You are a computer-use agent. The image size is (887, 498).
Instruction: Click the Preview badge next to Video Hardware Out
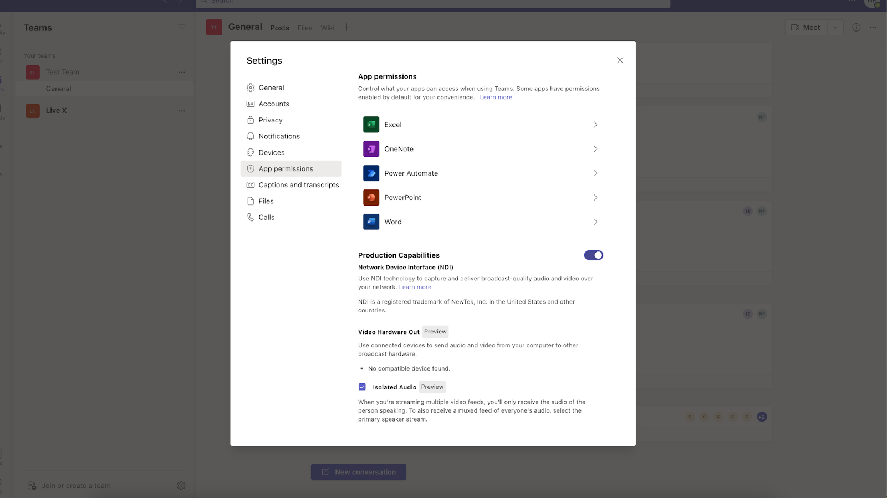pos(435,332)
